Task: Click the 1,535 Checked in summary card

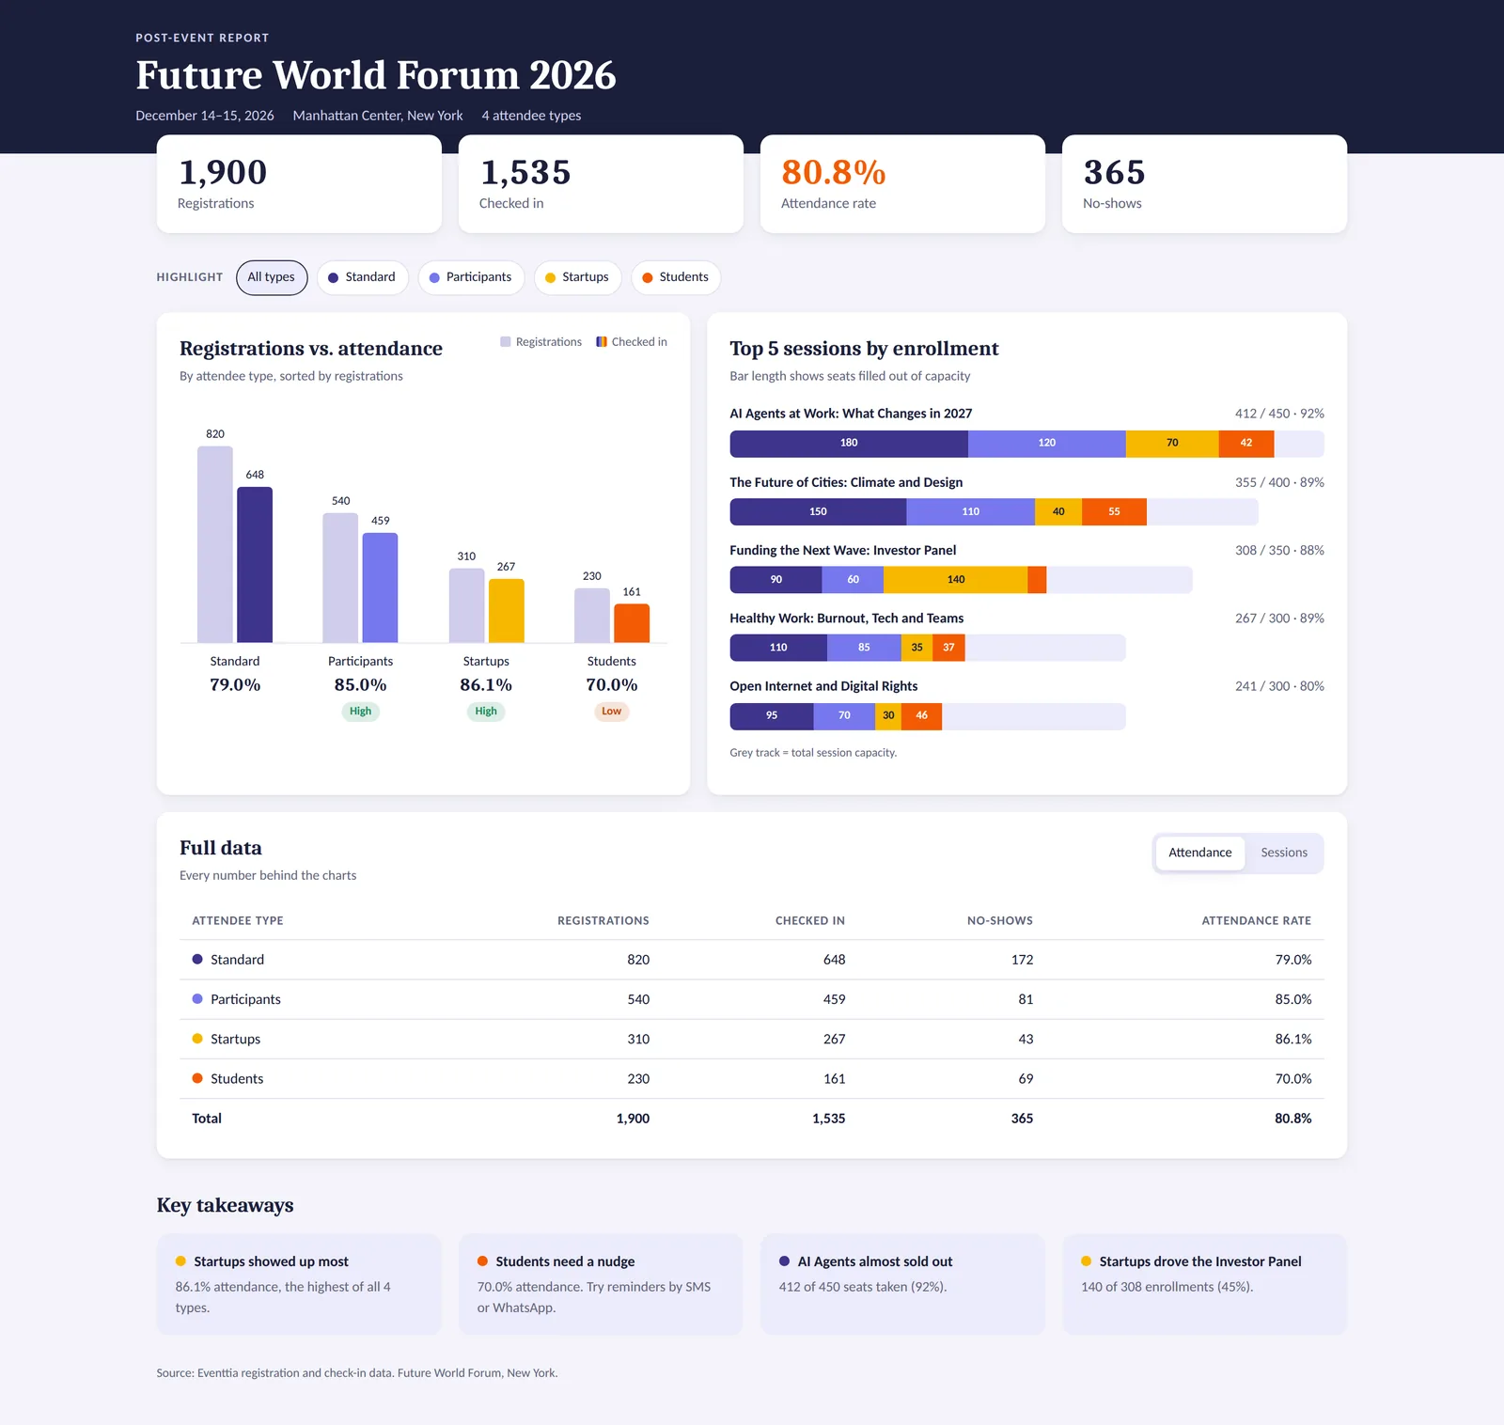Action: (601, 184)
